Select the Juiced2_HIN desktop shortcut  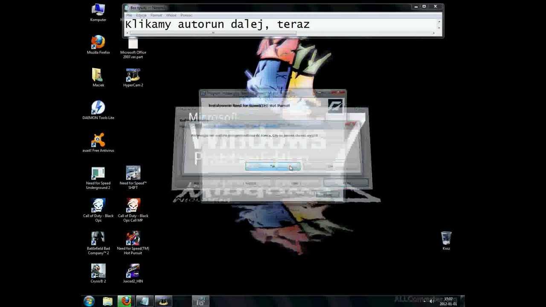click(133, 274)
